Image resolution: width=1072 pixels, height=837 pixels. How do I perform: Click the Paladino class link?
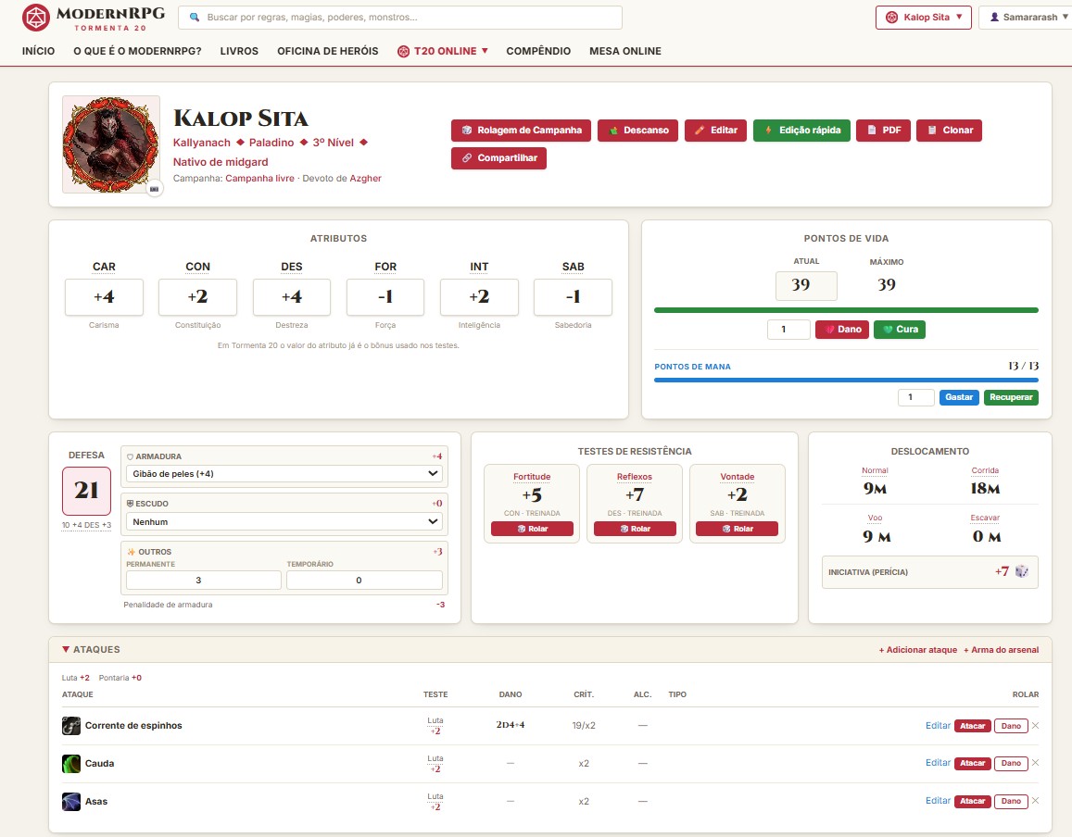[271, 142]
